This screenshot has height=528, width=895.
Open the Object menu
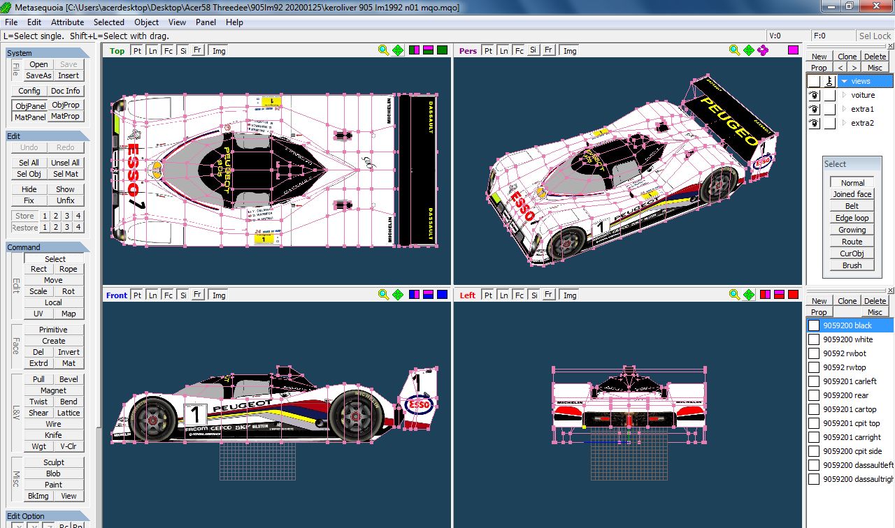click(x=147, y=22)
